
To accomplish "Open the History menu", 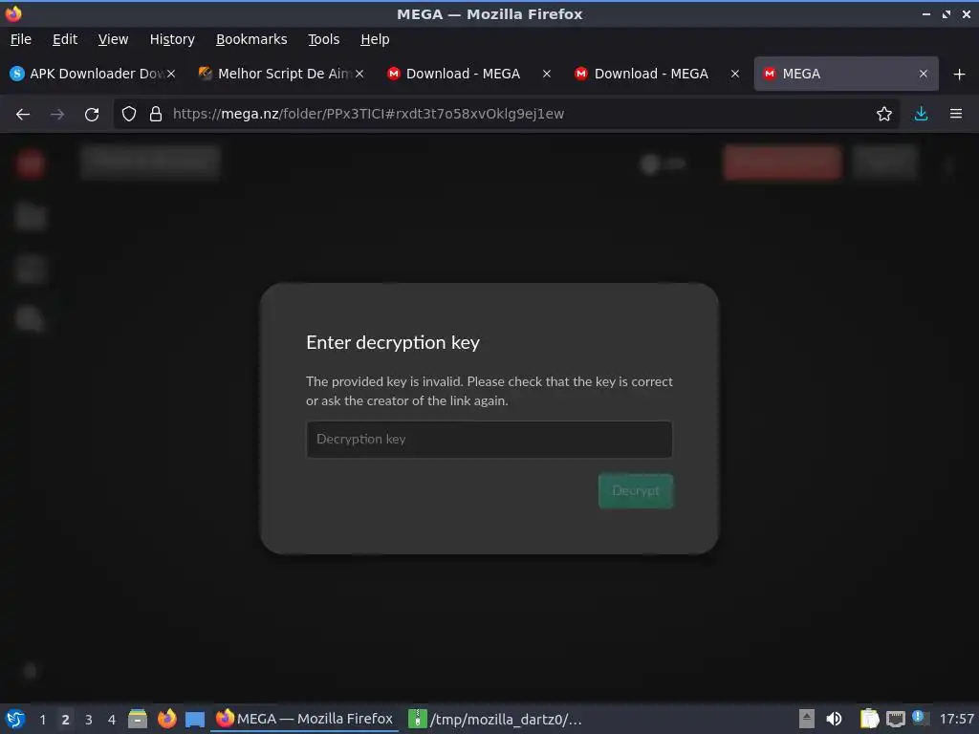I will (172, 39).
